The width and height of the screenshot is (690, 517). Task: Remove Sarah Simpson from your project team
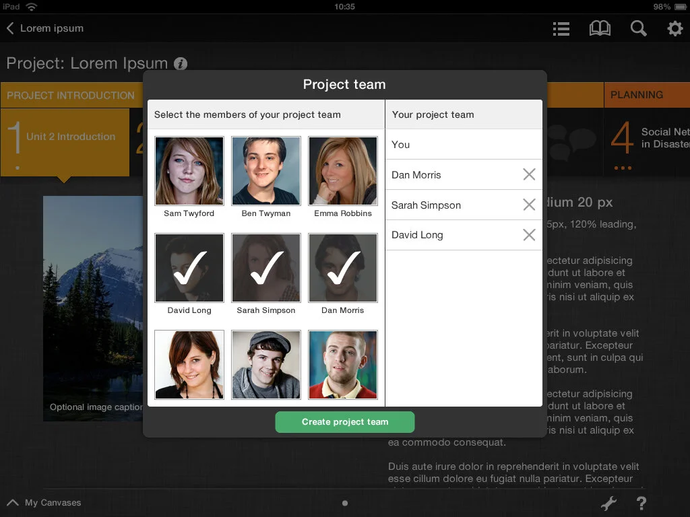529,205
